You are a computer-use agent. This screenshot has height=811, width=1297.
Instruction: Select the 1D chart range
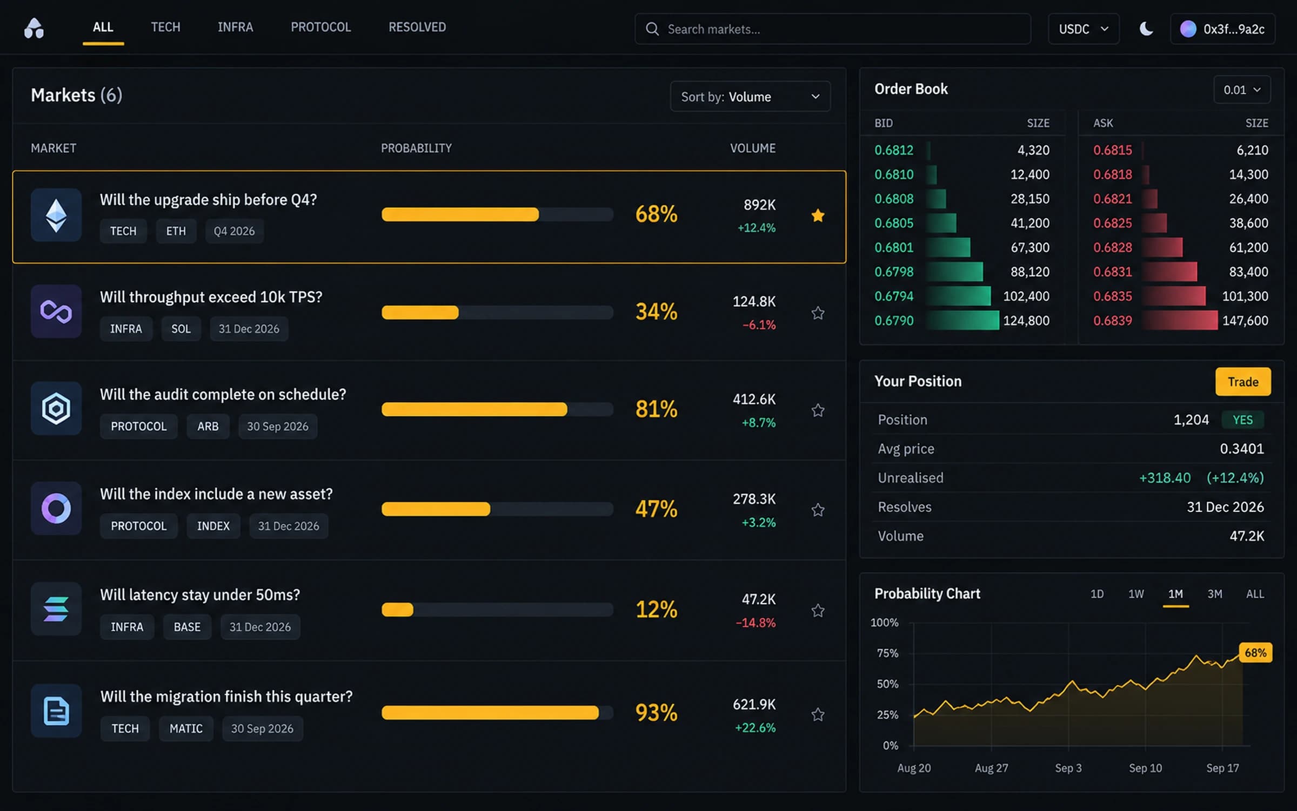pyautogui.click(x=1097, y=594)
